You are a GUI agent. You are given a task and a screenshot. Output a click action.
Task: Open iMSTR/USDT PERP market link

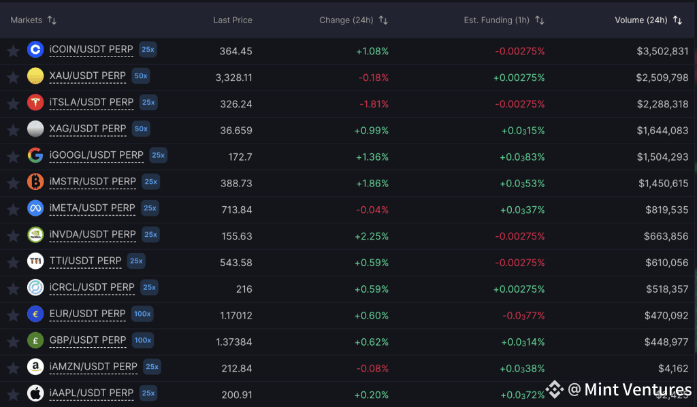93,182
